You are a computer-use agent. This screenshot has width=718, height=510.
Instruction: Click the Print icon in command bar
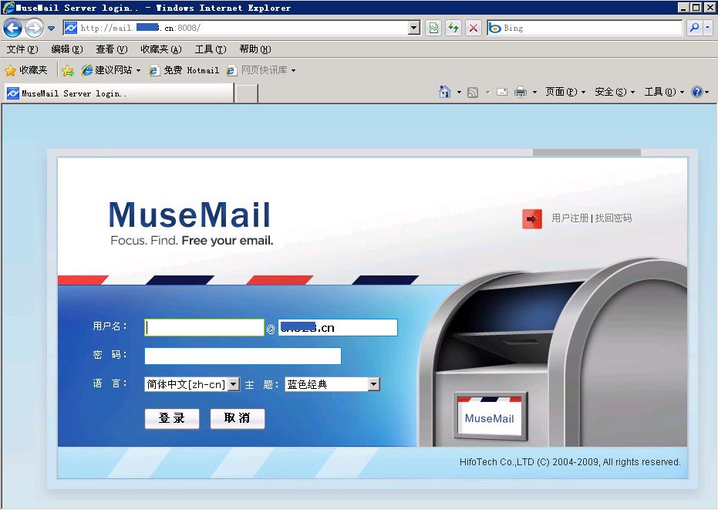tap(521, 92)
